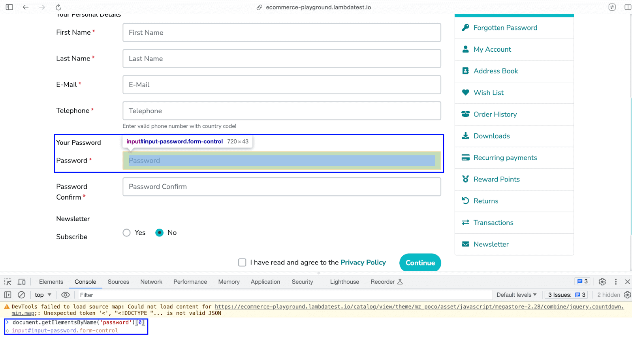This screenshot has height=339, width=632.
Task: Click the Last Name input field
Action: (x=282, y=58)
